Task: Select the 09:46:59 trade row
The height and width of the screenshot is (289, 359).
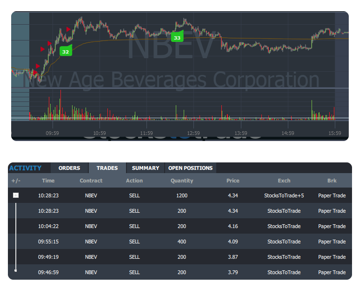Action: [181, 272]
